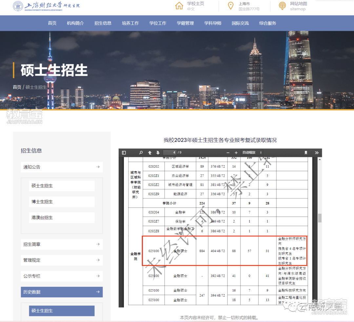Click the PDF bookmark icon
Viewport: 354px width, 322px height.
(x=306, y=152)
